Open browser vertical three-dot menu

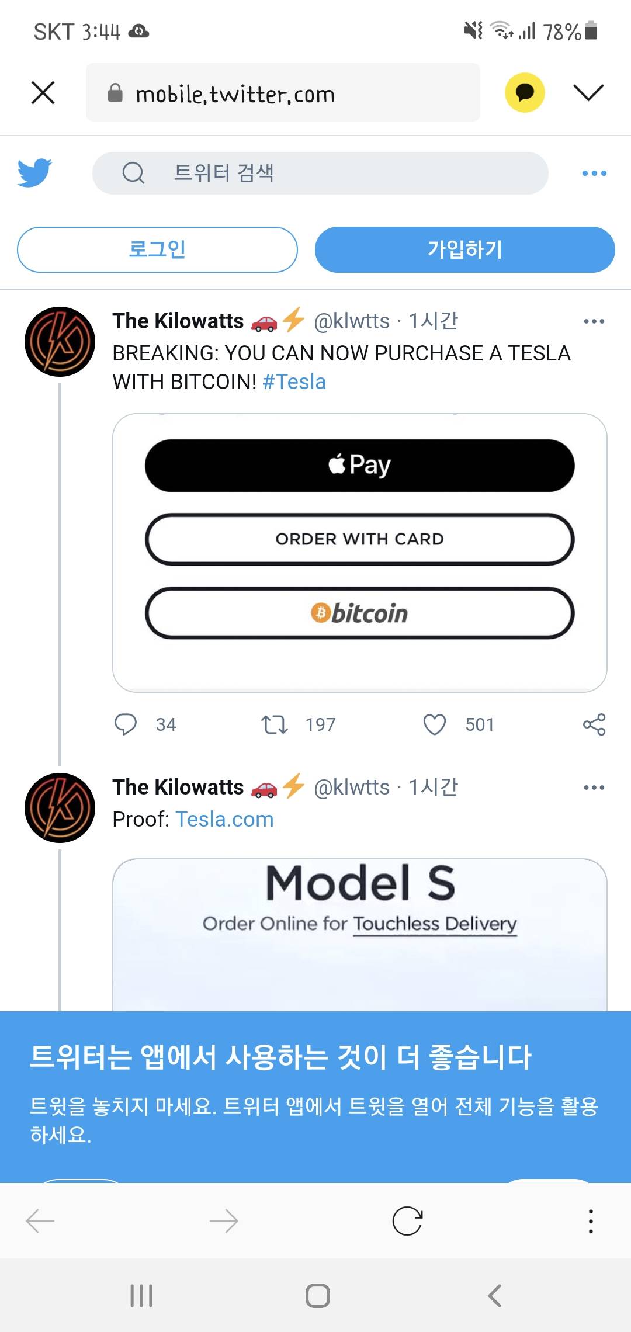591,1221
